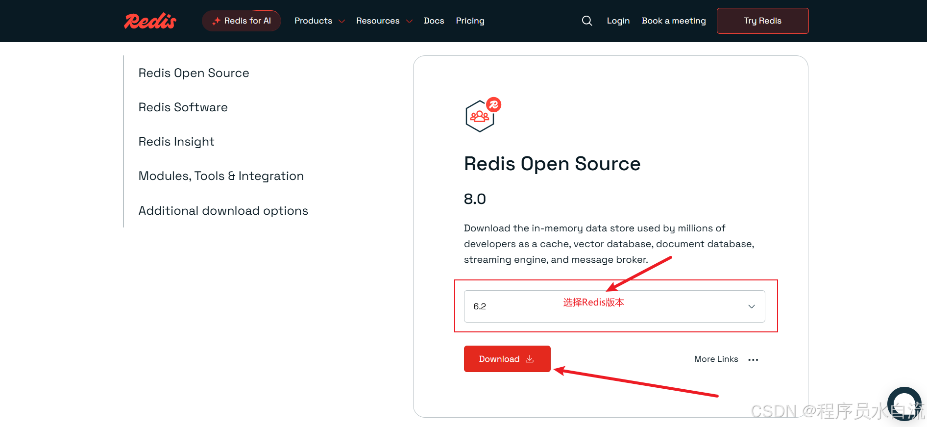Viewport: 927px width, 427px height.
Task: Go to the Pricing page
Action: click(470, 21)
